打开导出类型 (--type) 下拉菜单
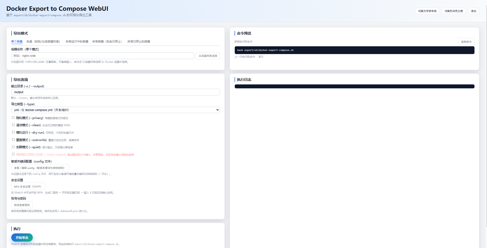This screenshot has width=487, height=248. tap(115, 110)
